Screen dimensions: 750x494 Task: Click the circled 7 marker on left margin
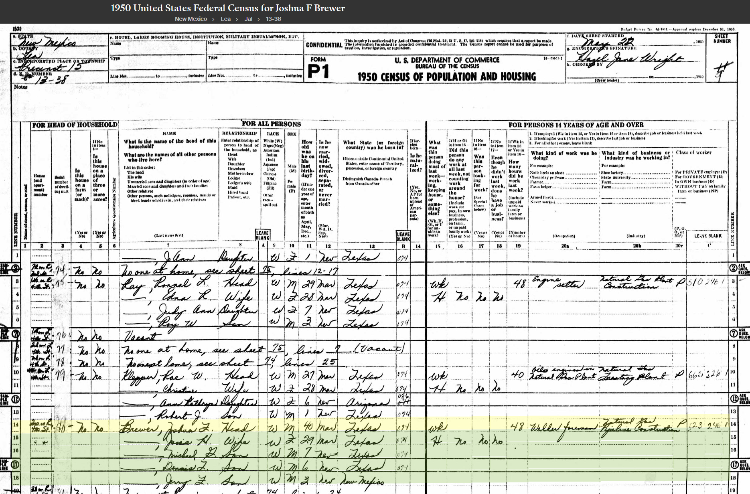coord(16,334)
